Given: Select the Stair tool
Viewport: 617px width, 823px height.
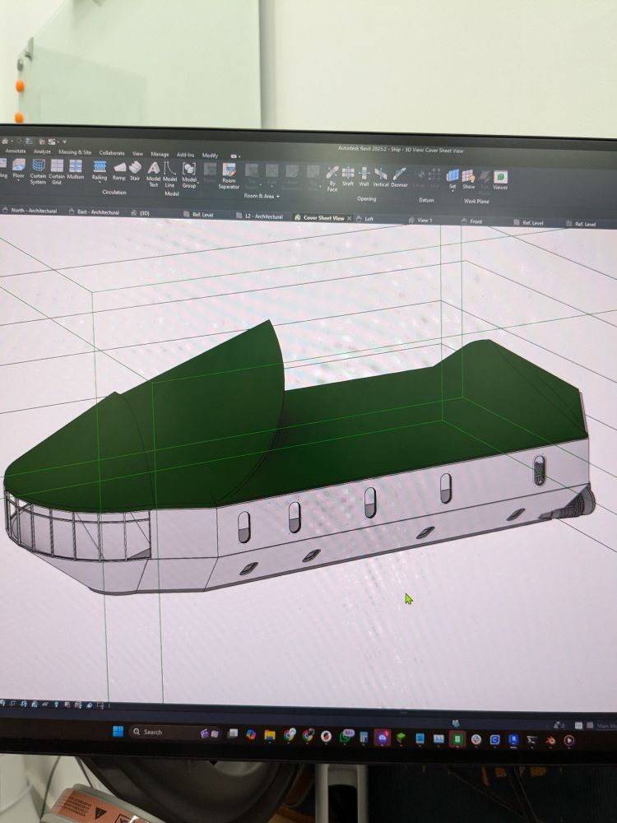Looking at the screenshot, I should 136,172.
